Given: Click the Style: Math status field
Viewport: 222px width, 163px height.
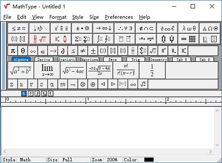Looking at the screenshot, I should pyautogui.click(x=23, y=159).
